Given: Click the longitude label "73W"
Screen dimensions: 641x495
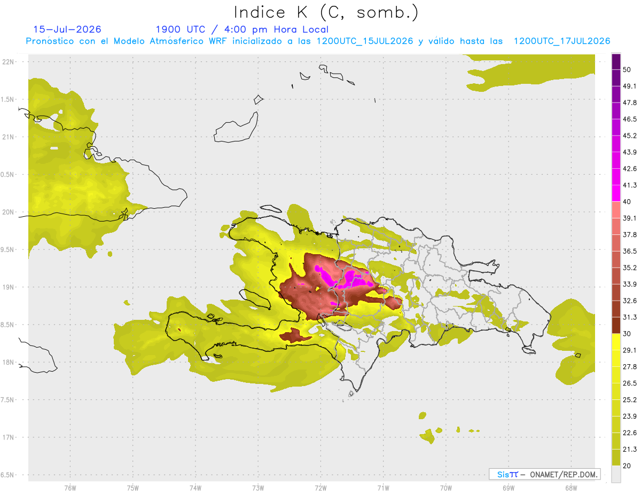Looking at the screenshot, I should pyautogui.click(x=257, y=488).
